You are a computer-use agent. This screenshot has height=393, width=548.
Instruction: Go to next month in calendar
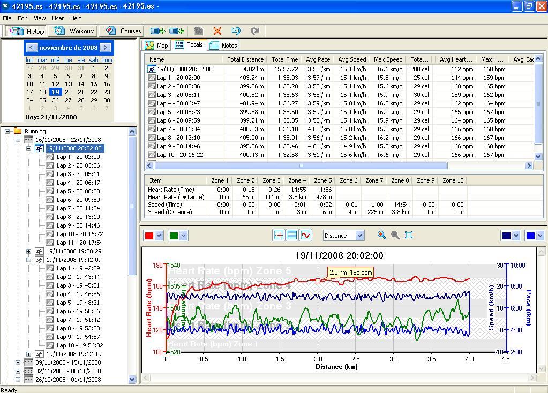point(106,48)
